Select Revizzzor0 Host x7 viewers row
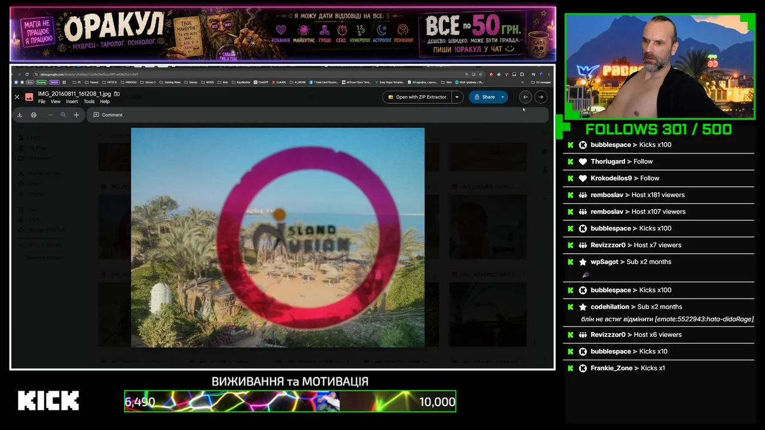This screenshot has height=430, width=765. pos(659,245)
